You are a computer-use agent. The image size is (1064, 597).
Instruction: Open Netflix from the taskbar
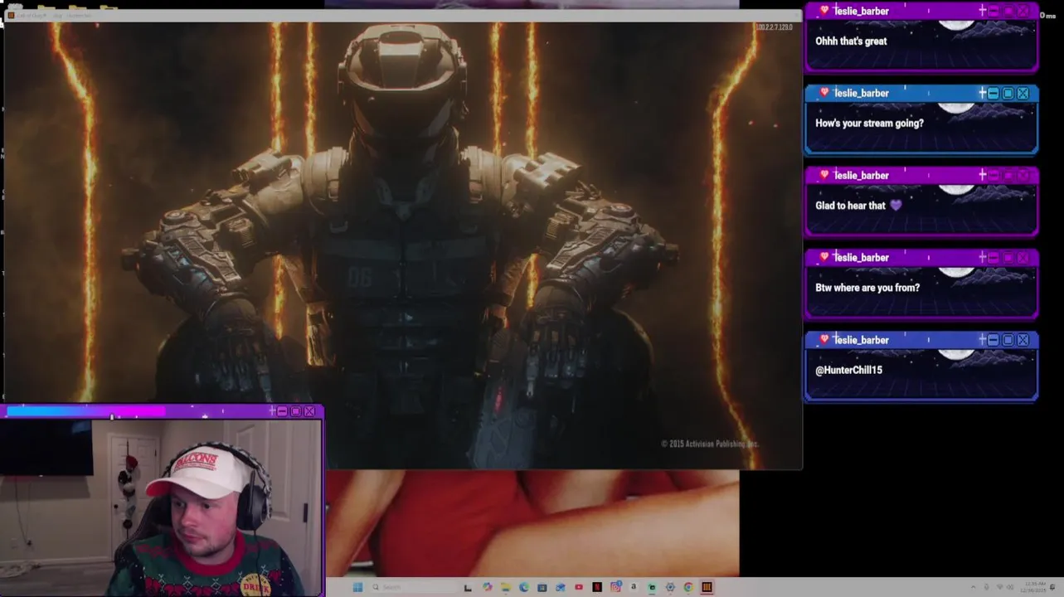(597, 587)
